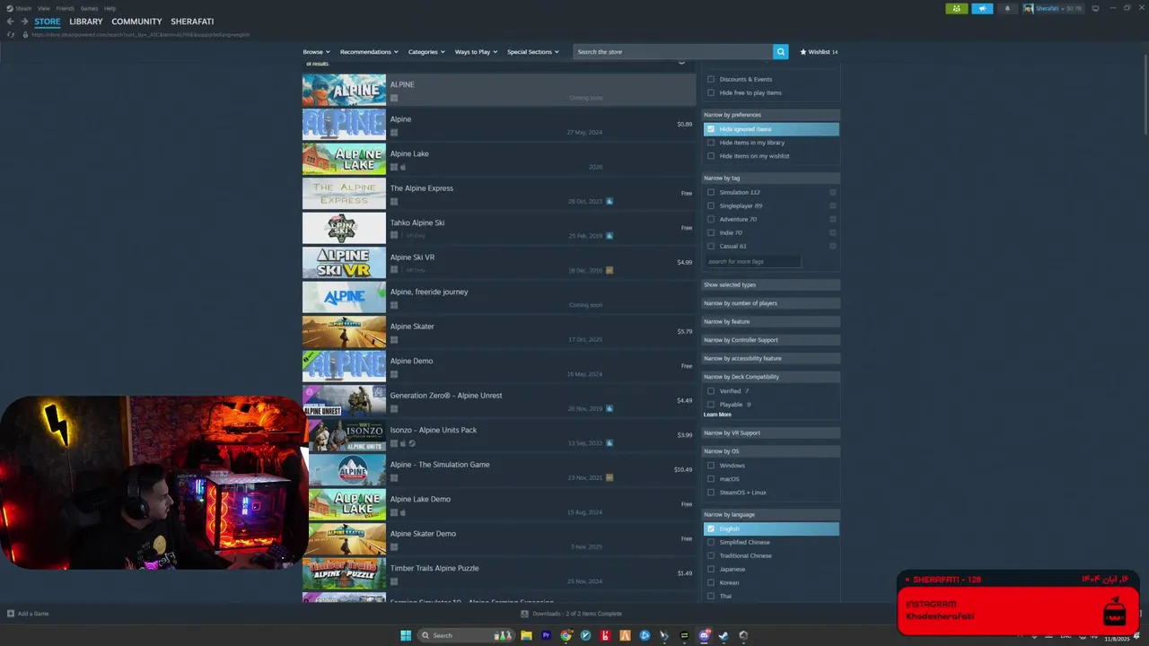Open the Friends menu
Screen dimensions: 1149x646
tap(66, 8)
